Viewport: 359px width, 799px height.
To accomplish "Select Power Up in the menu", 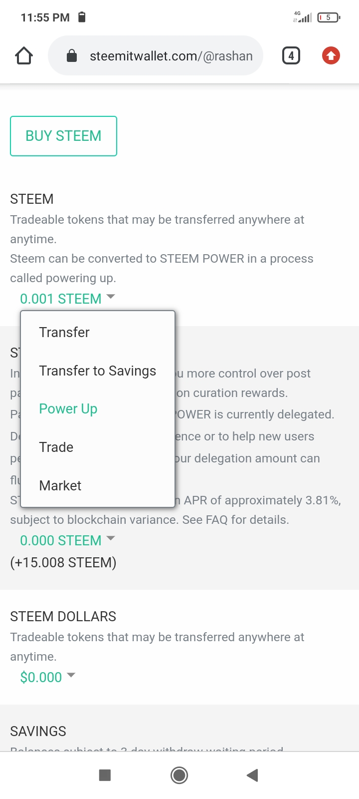I will 68,409.
